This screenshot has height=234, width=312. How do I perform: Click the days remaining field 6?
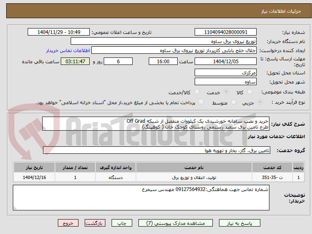click(118, 61)
